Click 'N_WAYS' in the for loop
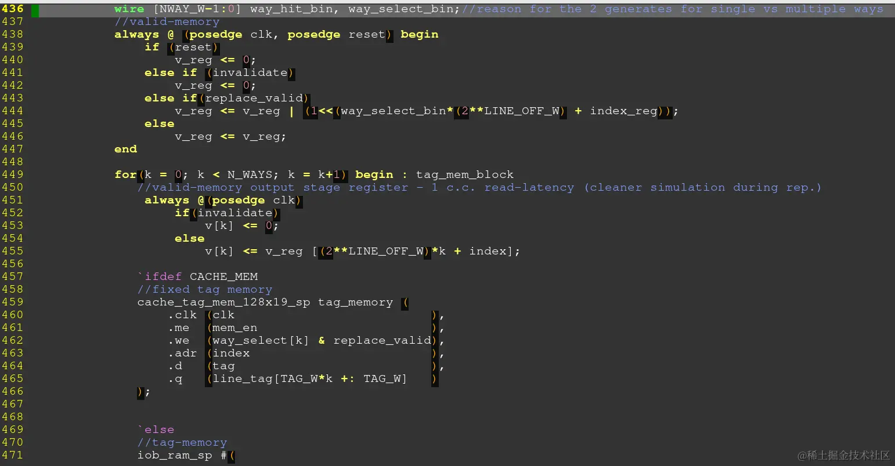This screenshot has height=466, width=895. pos(250,175)
